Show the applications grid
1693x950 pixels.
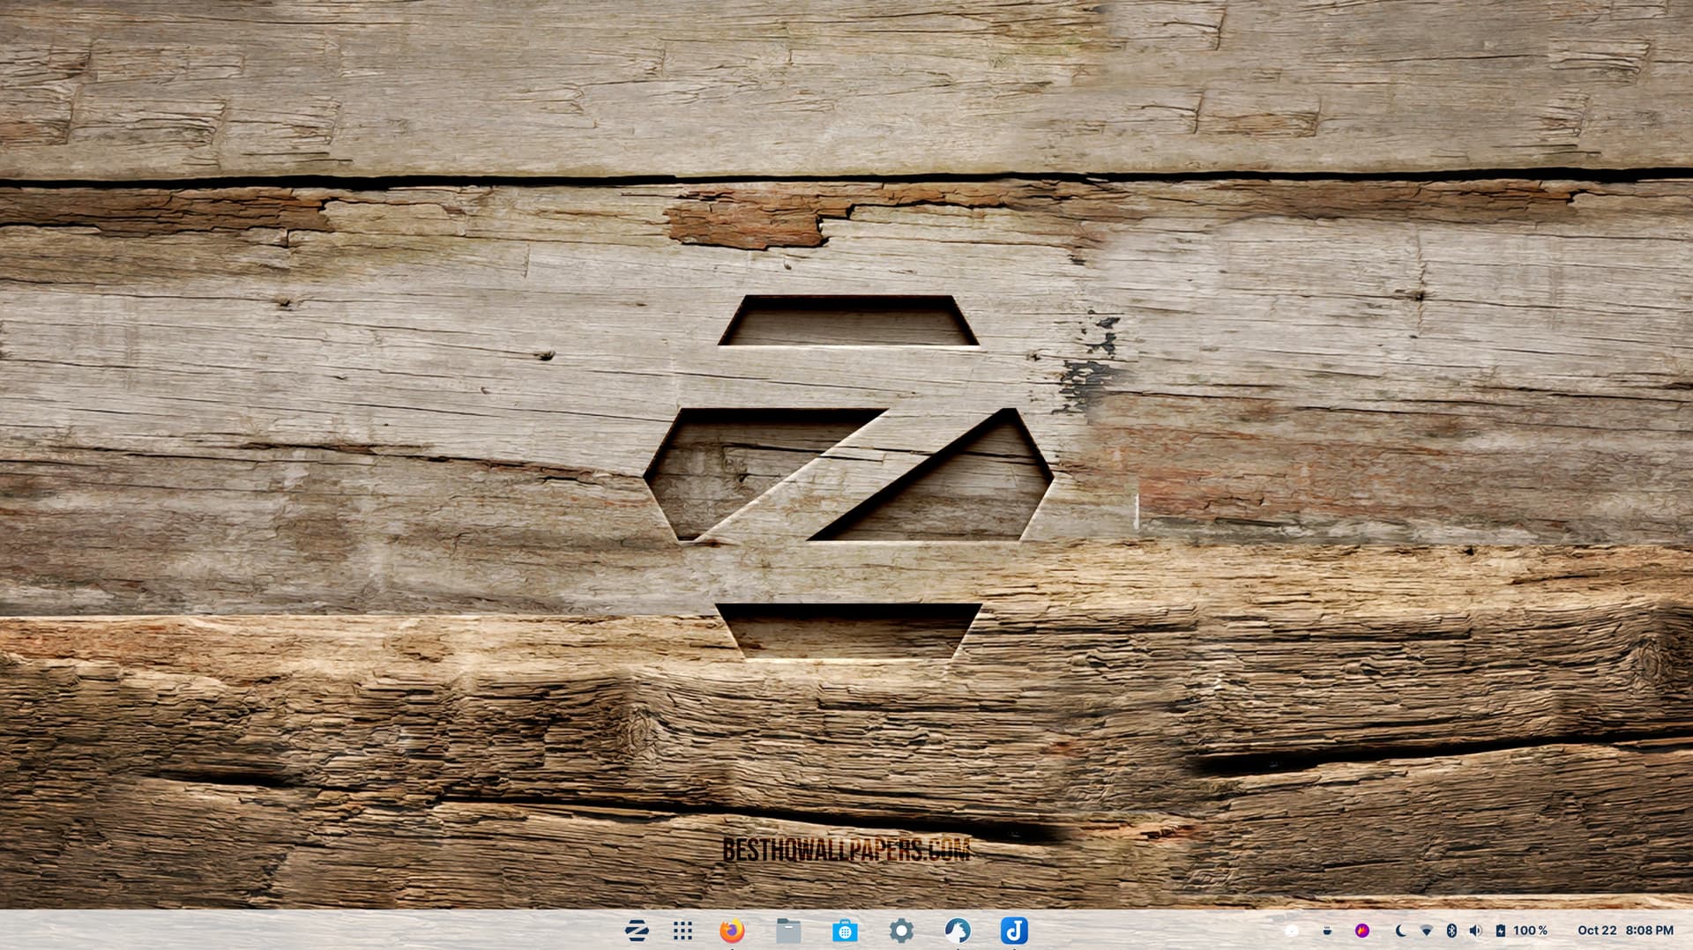pos(682,931)
